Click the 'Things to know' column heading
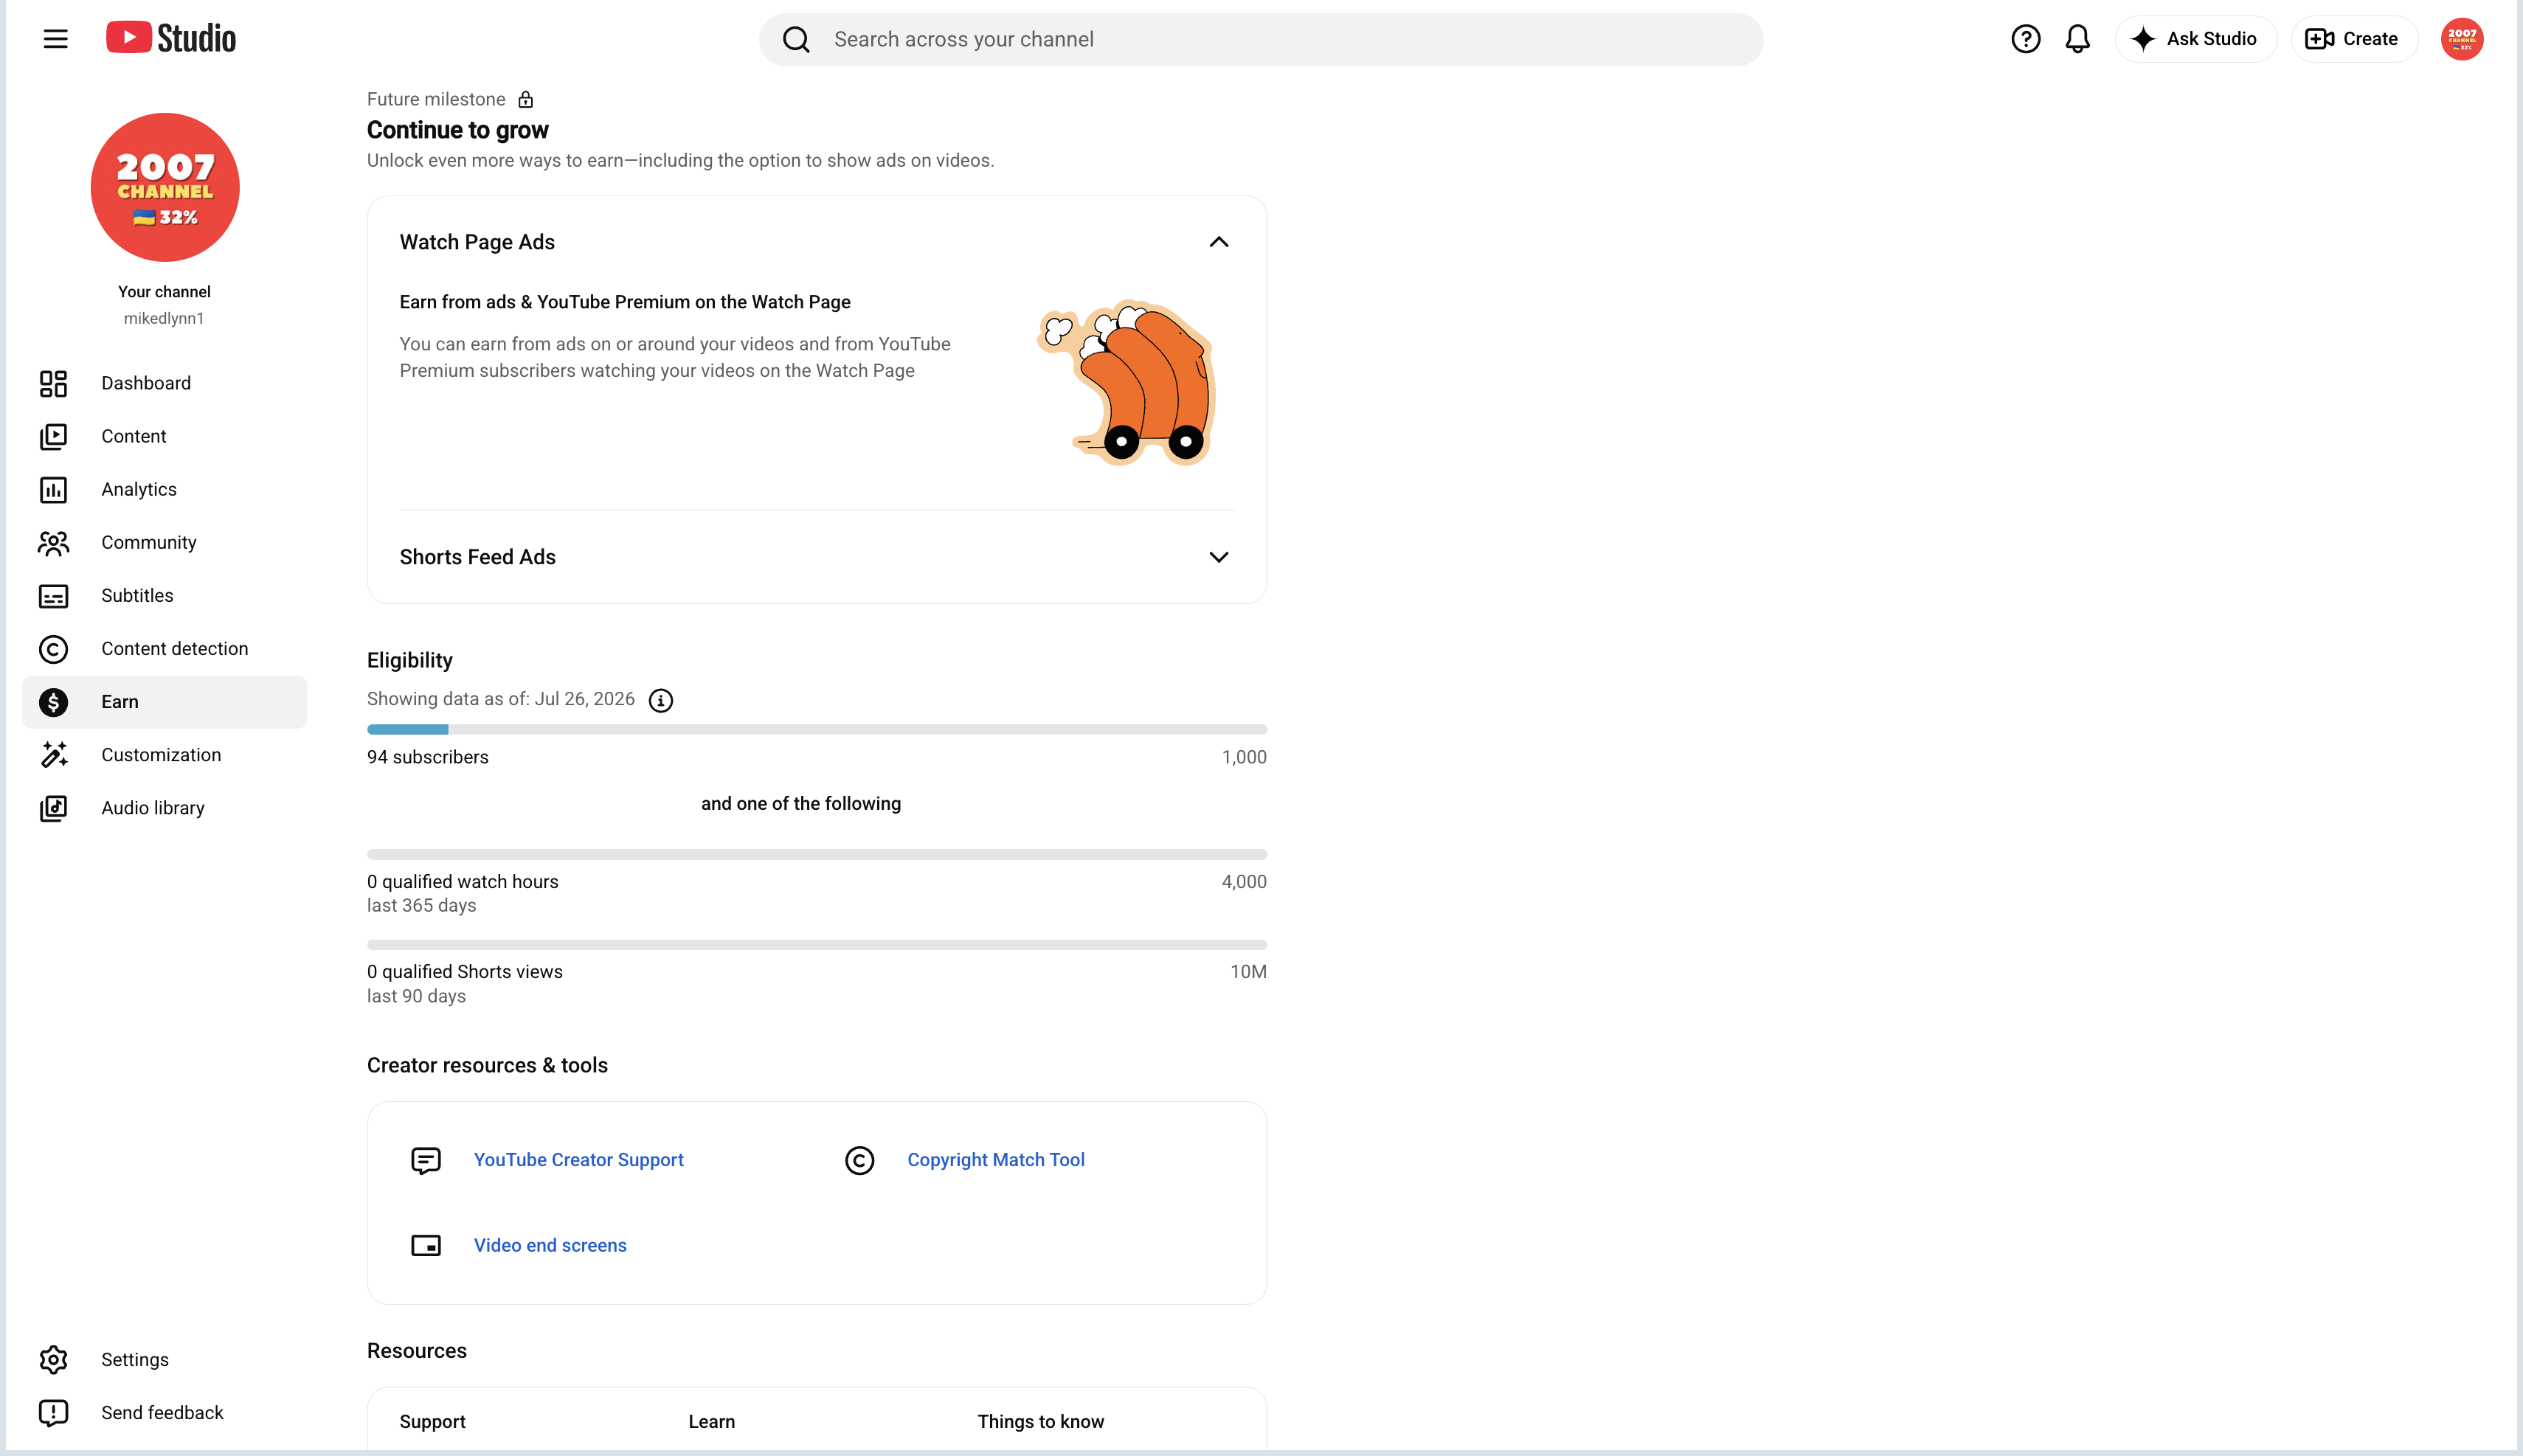This screenshot has height=1456, width=2523. pyautogui.click(x=1041, y=1421)
